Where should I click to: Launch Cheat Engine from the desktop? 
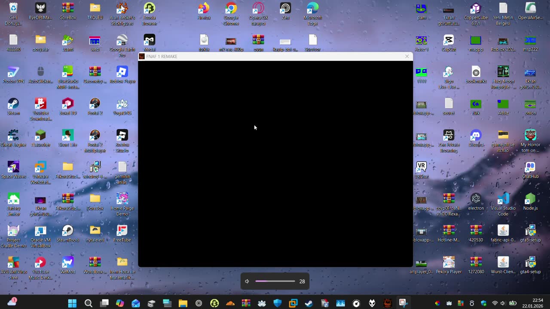pyautogui.click(x=13, y=136)
